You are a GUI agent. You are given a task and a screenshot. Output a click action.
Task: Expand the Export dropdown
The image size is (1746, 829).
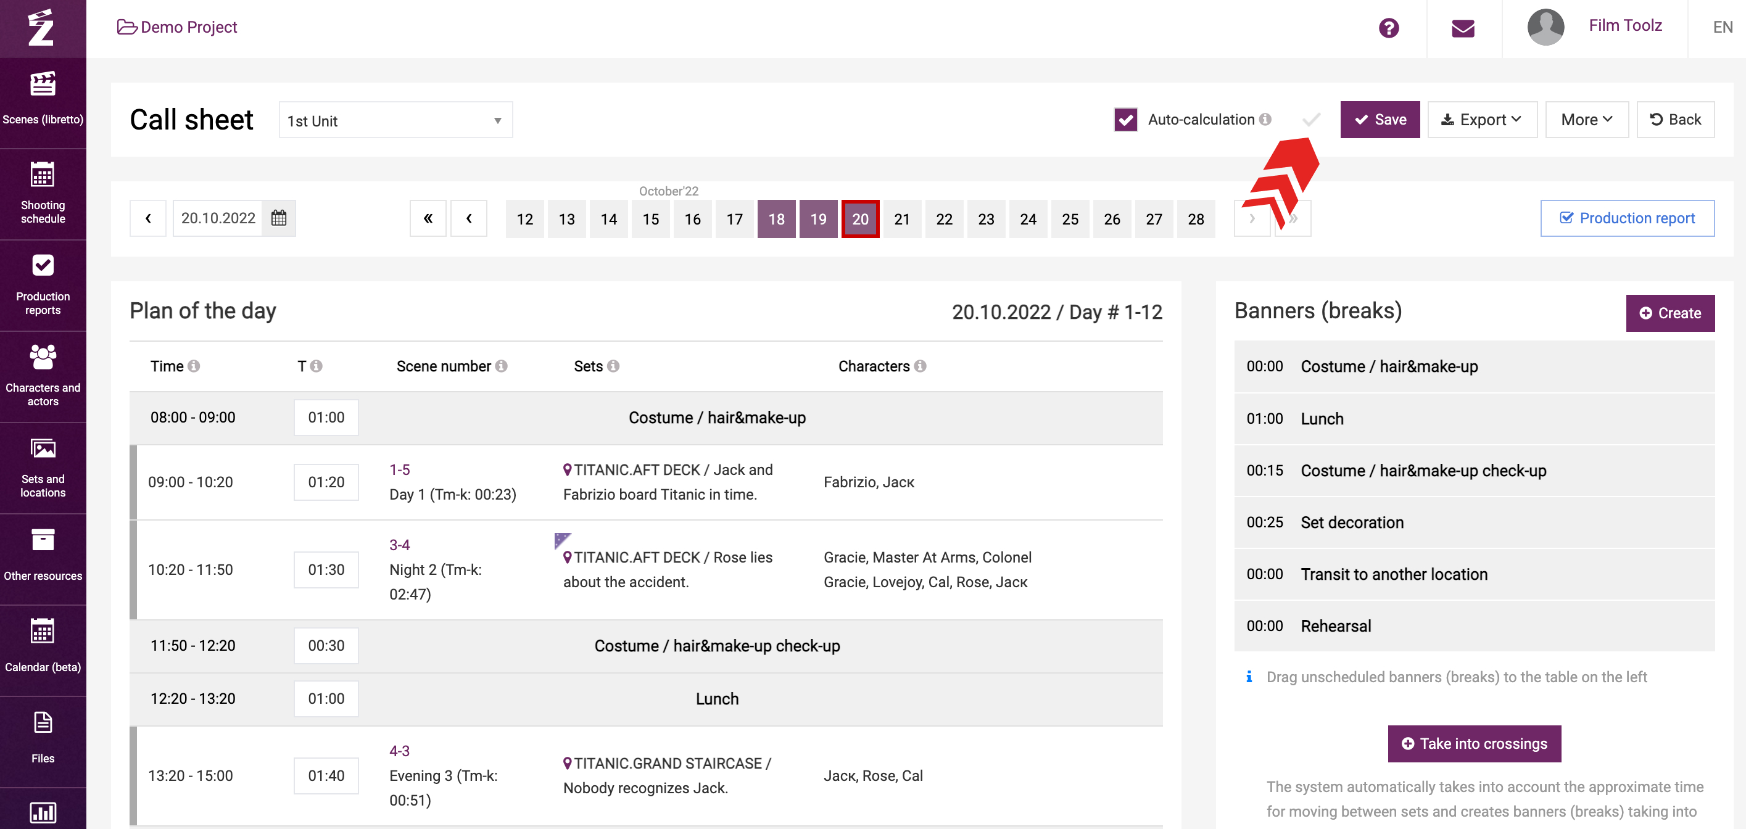pyautogui.click(x=1482, y=119)
